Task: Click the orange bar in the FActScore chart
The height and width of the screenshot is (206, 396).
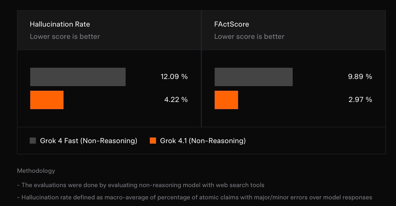Action: pyautogui.click(x=226, y=100)
